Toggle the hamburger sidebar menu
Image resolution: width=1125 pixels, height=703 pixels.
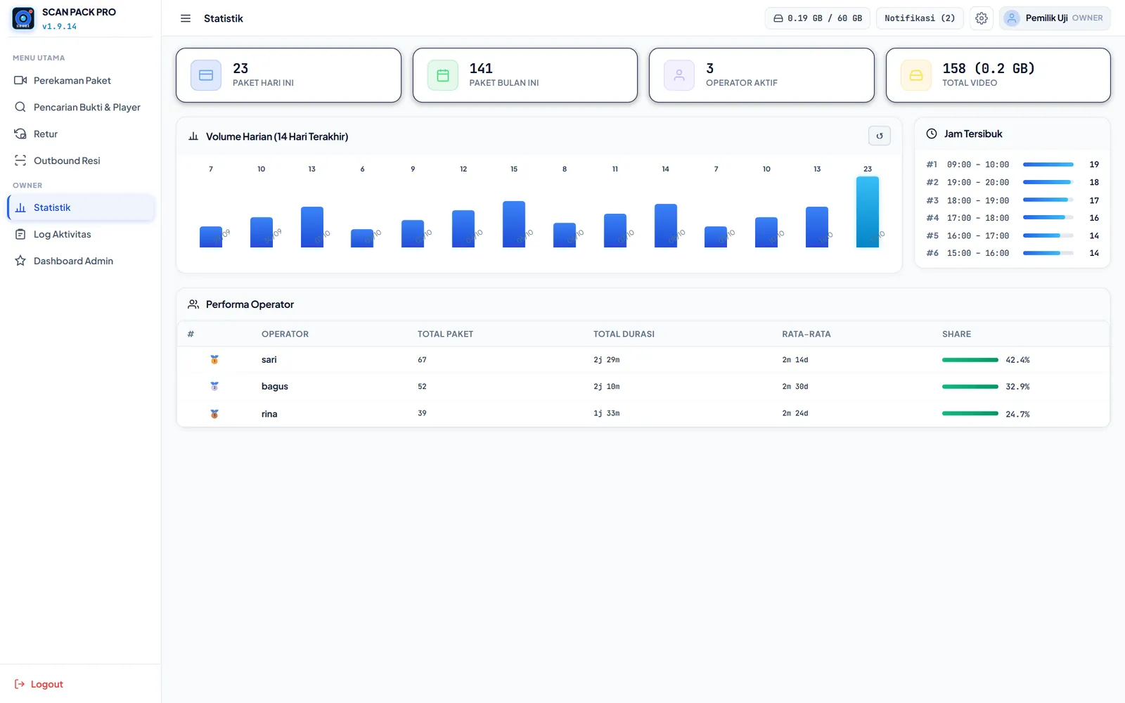(186, 18)
